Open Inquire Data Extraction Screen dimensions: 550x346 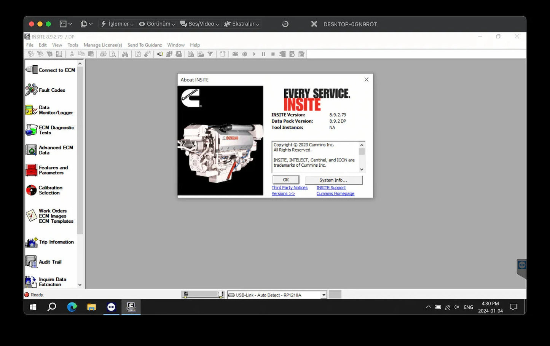46,282
